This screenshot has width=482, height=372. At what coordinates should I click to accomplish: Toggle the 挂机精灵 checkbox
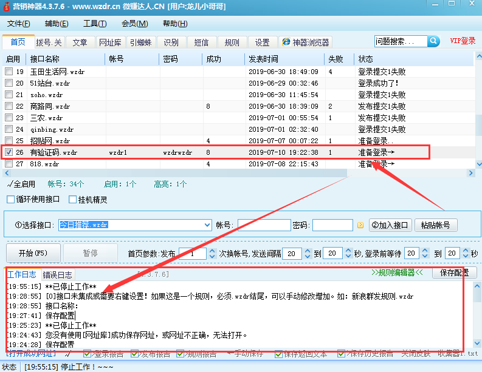pos(72,200)
